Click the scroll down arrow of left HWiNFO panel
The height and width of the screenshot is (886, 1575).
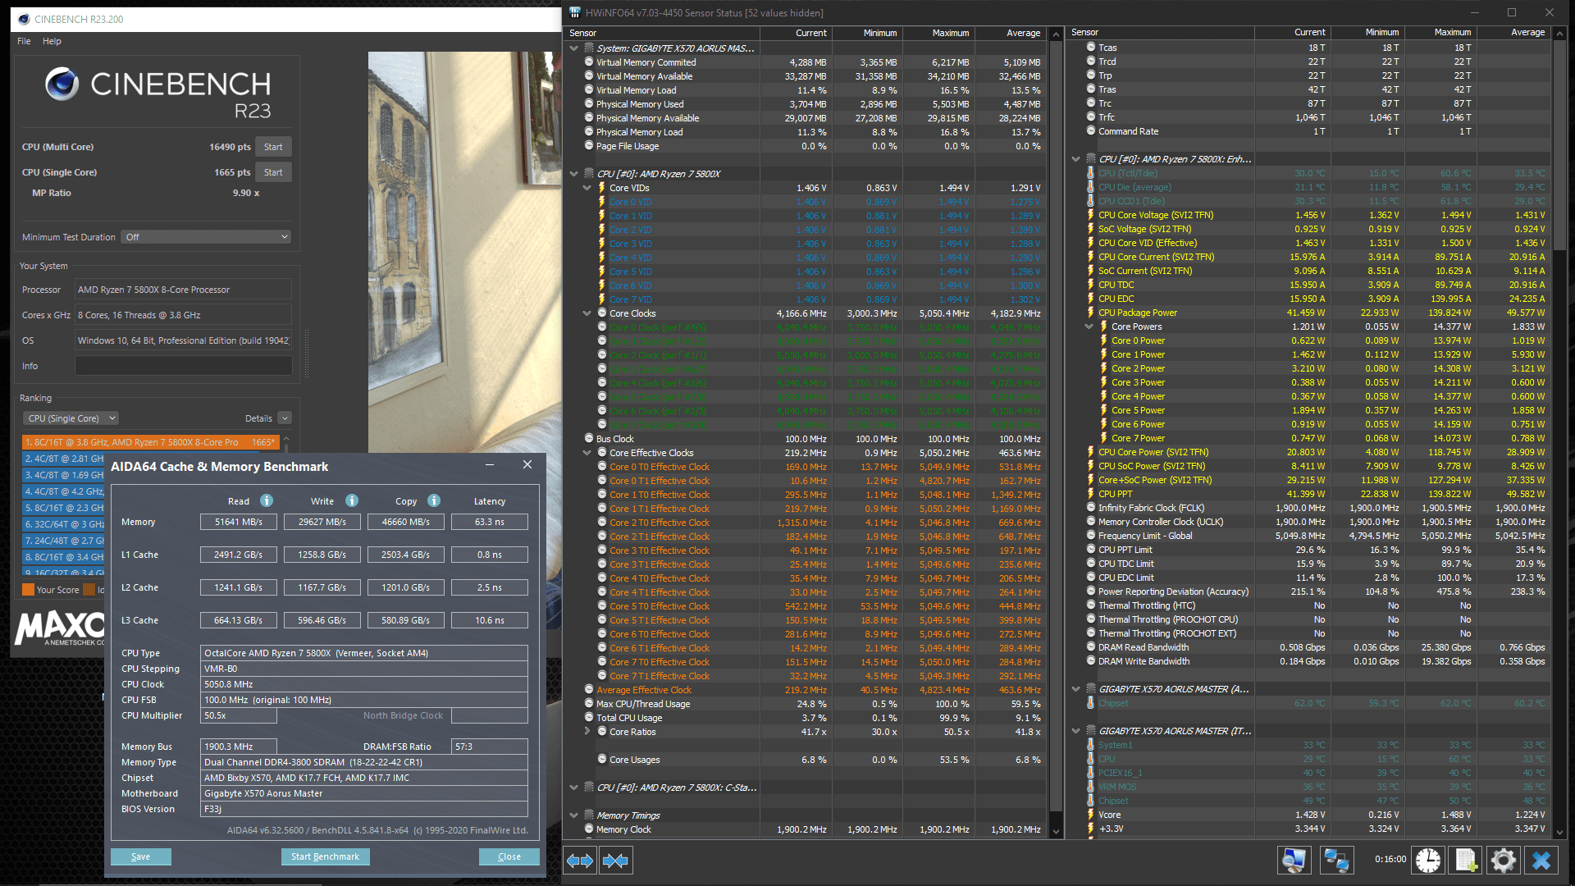click(x=1056, y=831)
